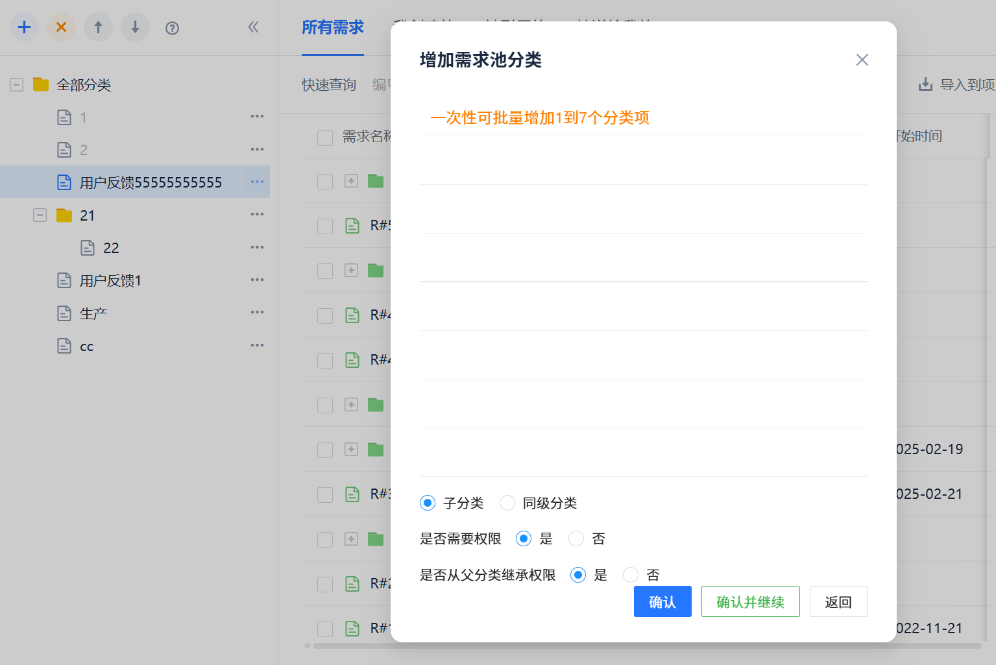The image size is (996, 665).
Task: Open more options for cc category
Action: pyautogui.click(x=257, y=345)
